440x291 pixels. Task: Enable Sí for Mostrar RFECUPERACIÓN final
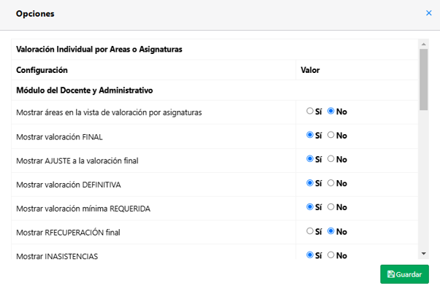[x=310, y=231]
